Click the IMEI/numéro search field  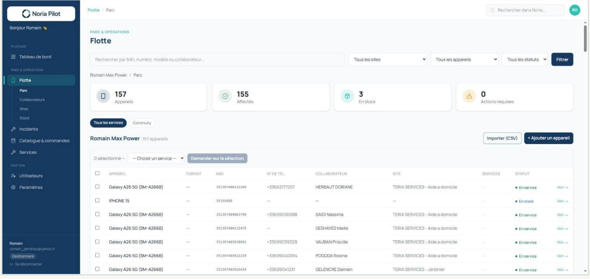(217, 59)
